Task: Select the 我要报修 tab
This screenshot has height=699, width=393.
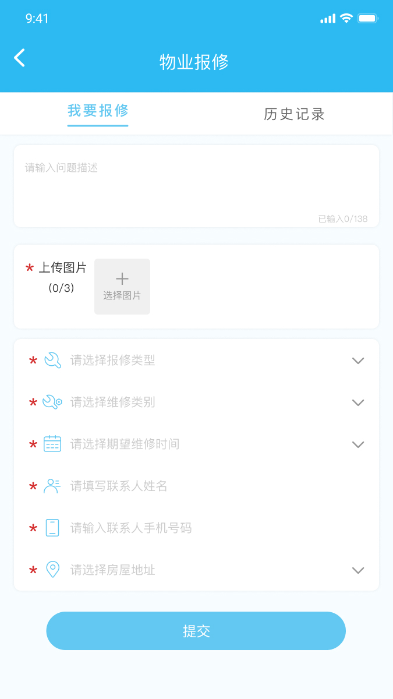Action: click(97, 114)
